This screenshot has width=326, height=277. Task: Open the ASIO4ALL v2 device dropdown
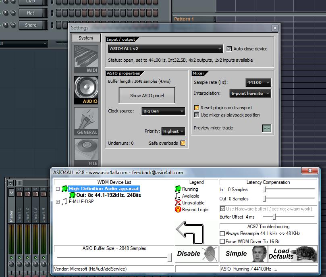point(166,49)
